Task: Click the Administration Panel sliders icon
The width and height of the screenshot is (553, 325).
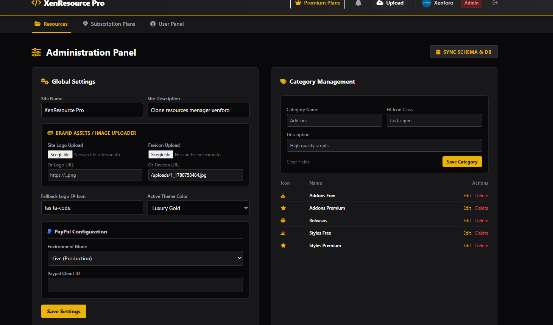Action: (x=36, y=52)
